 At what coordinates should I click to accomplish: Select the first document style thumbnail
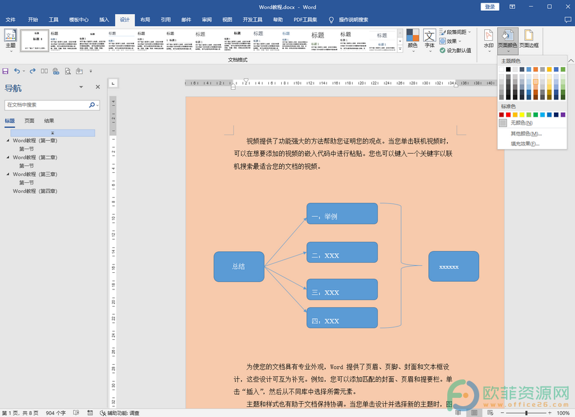[x=34, y=40]
